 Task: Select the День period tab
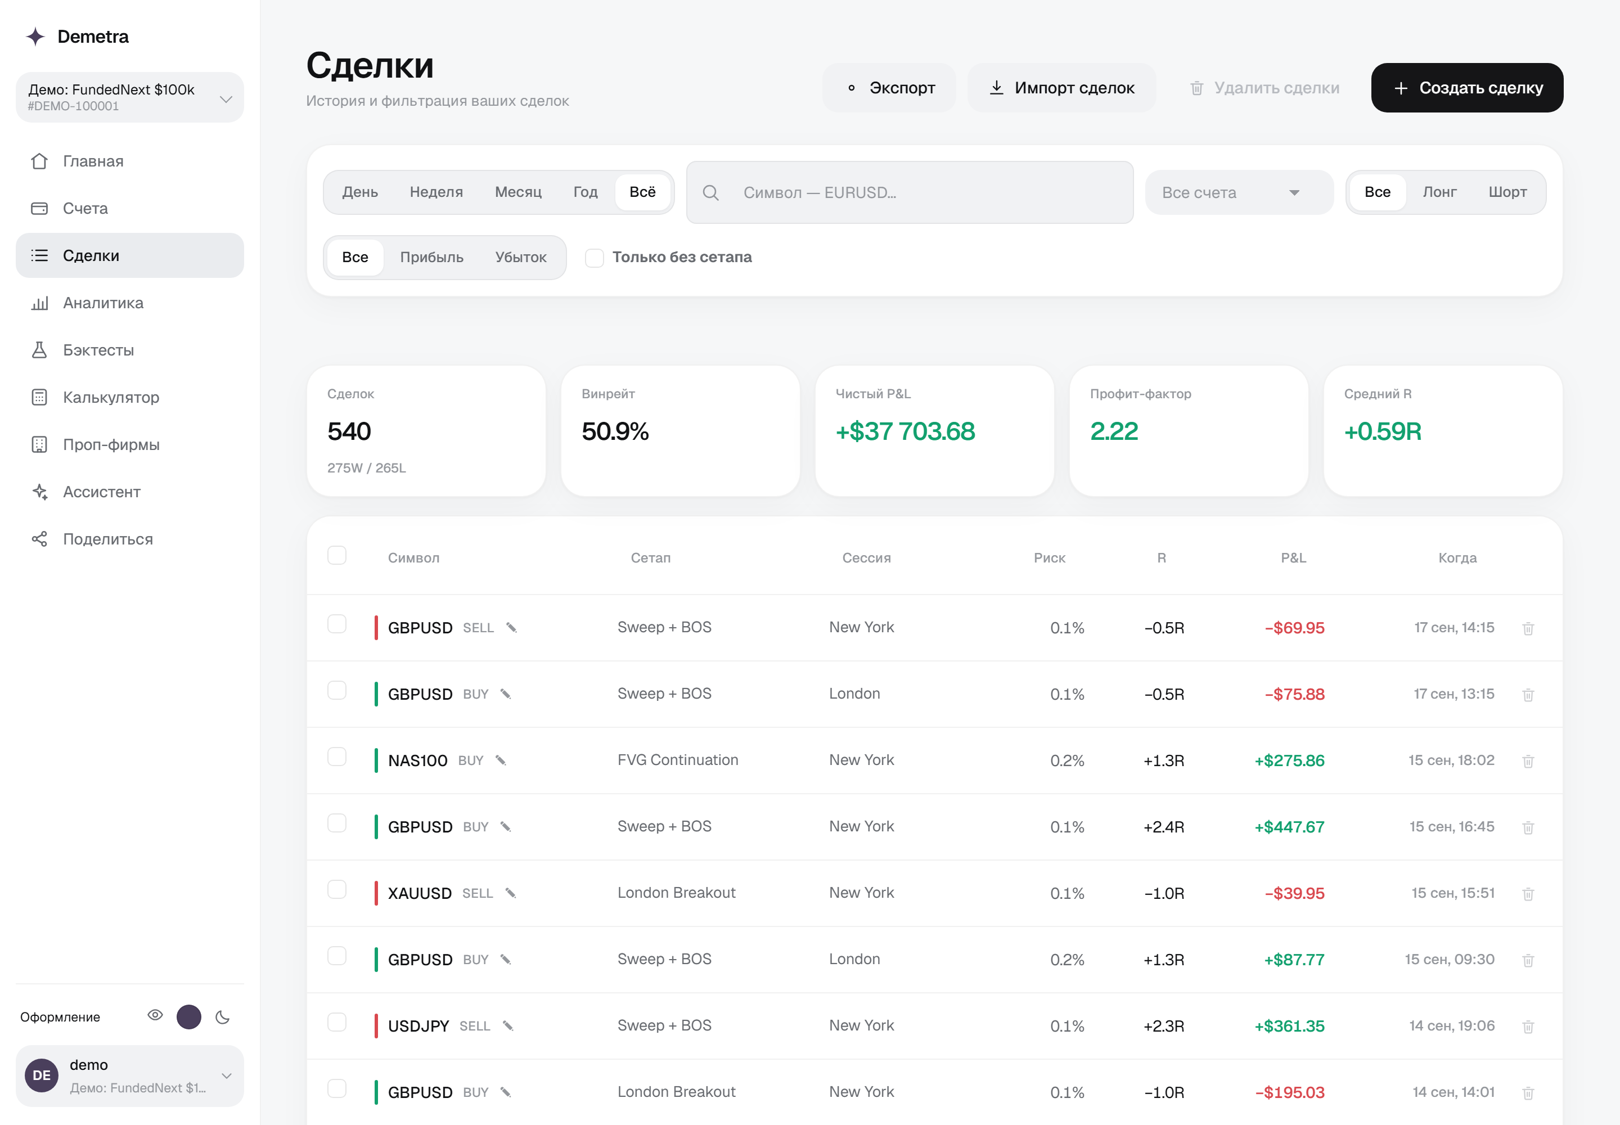click(x=359, y=192)
